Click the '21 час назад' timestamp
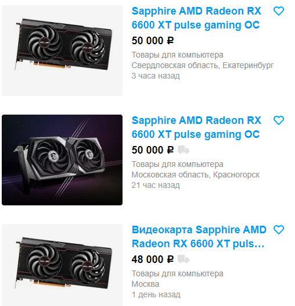This screenshot has height=306, width=295. 156,185
